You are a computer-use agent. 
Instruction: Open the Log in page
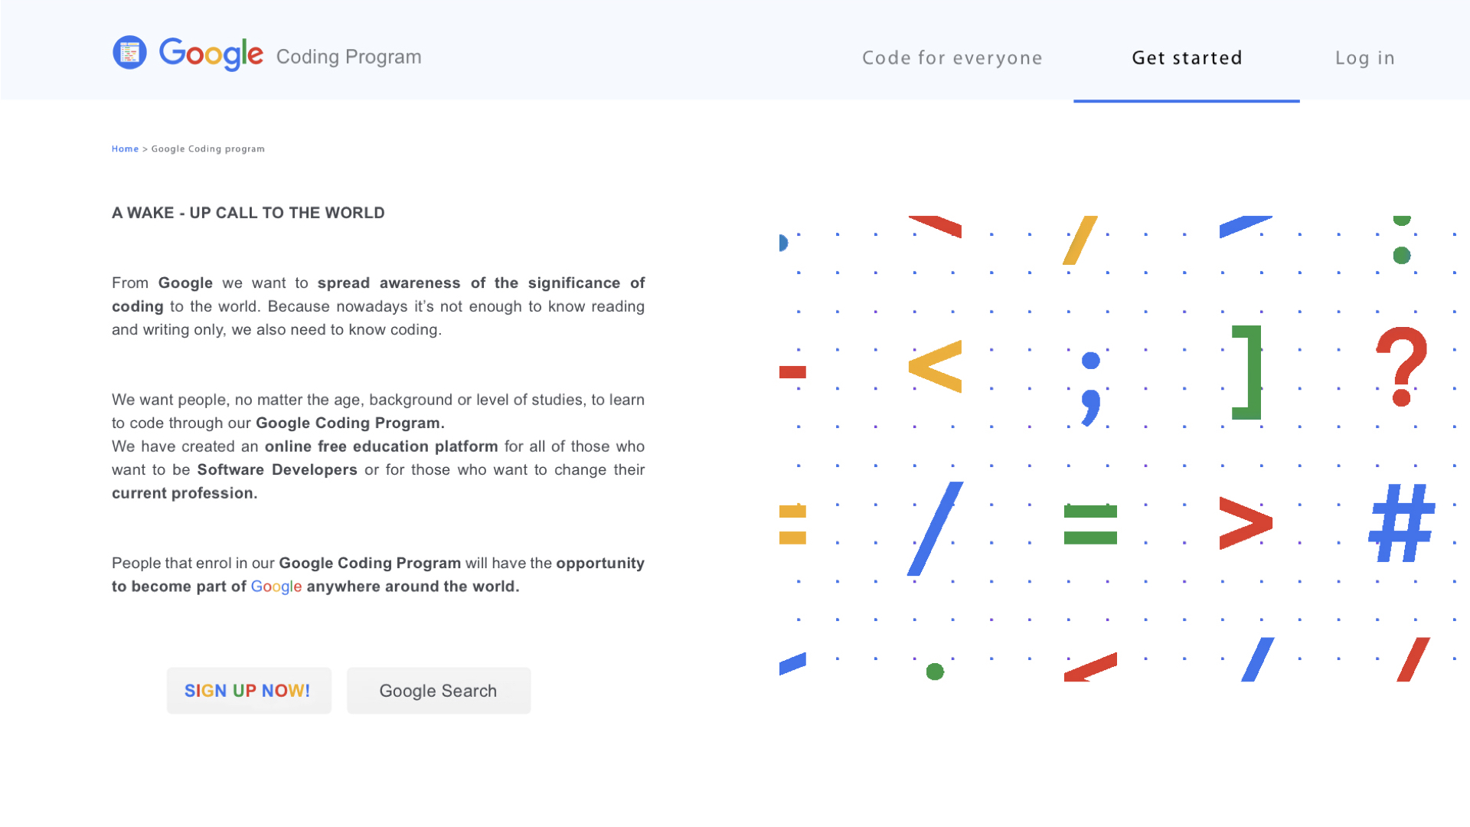coord(1364,58)
